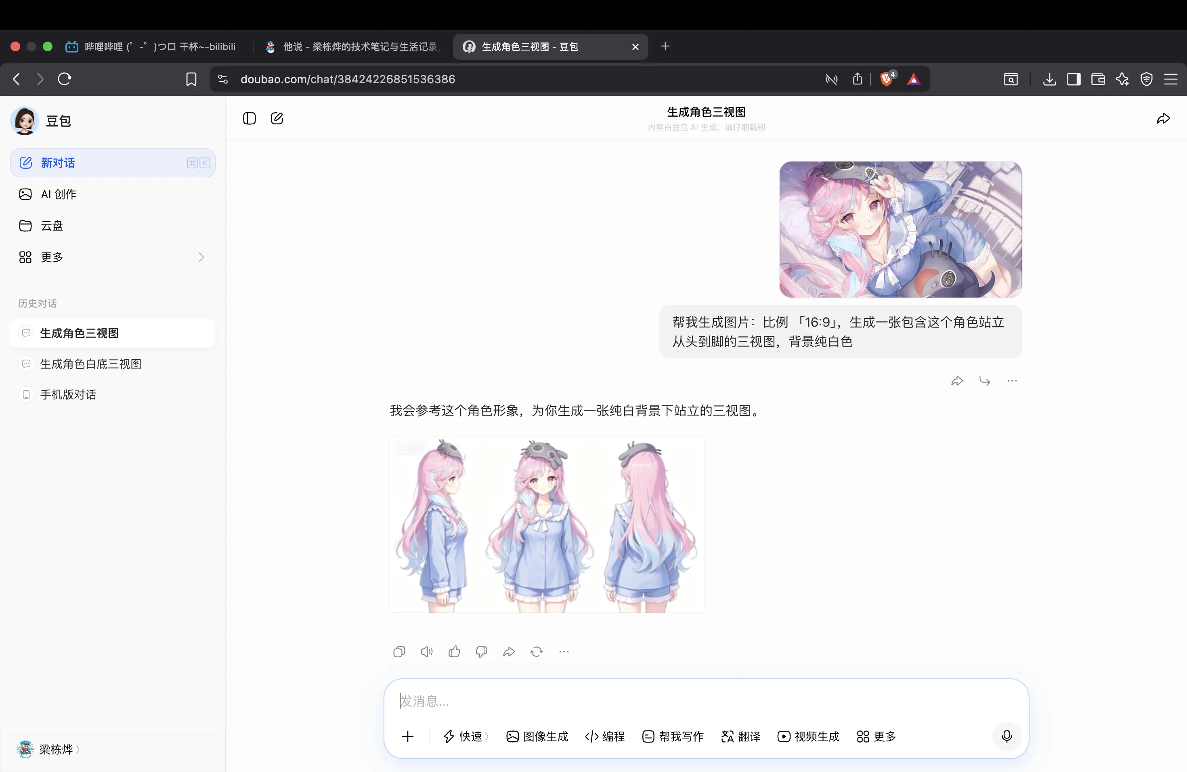
Task: Choose the 帮我写作 skill button
Action: tap(673, 736)
